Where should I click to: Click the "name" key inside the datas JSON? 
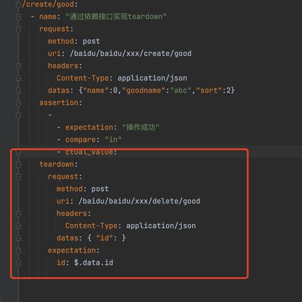96,91
